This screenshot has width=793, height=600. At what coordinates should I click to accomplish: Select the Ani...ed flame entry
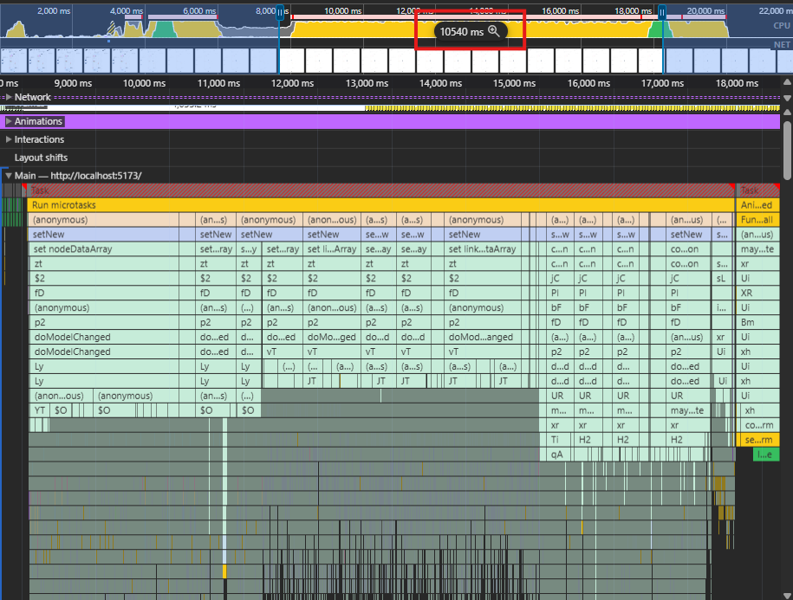pos(757,205)
